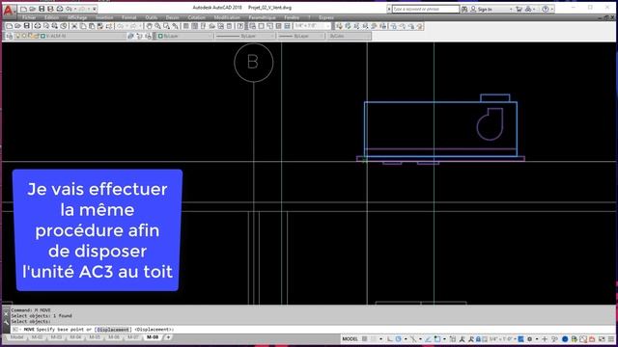Add a new layout with plus button
618x347 pixels.
point(168,337)
